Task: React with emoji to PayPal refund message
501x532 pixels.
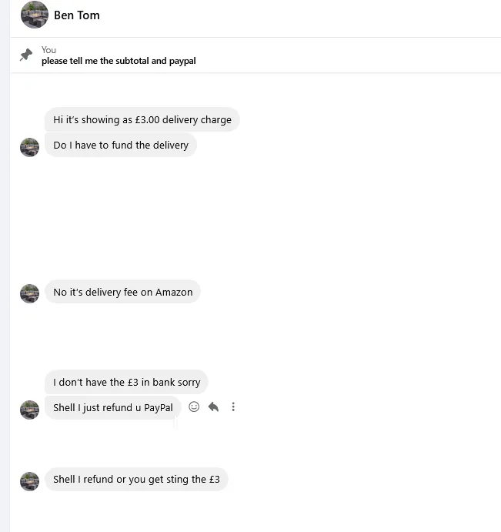Action: (x=194, y=407)
